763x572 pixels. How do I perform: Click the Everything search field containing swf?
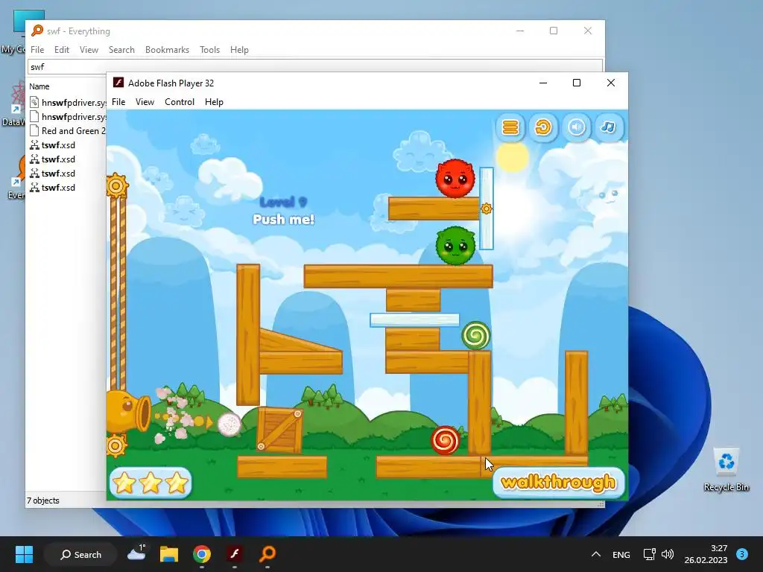315,66
